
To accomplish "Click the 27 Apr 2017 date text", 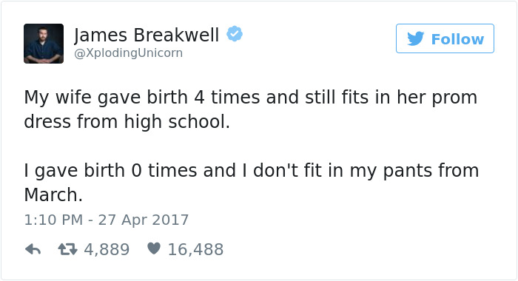I will click(144, 220).
